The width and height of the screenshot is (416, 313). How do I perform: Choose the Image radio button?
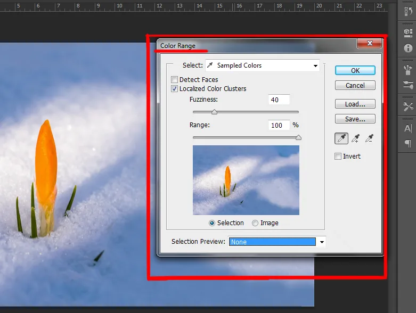pyautogui.click(x=255, y=223)
